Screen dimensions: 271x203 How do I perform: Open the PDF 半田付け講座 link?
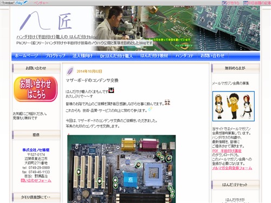click(x=227, y=150)
